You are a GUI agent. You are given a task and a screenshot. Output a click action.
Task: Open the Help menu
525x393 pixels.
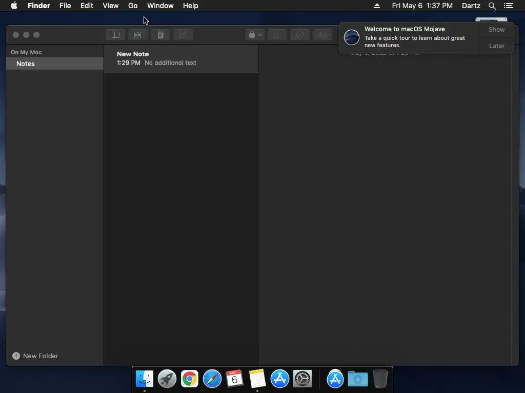191,6
